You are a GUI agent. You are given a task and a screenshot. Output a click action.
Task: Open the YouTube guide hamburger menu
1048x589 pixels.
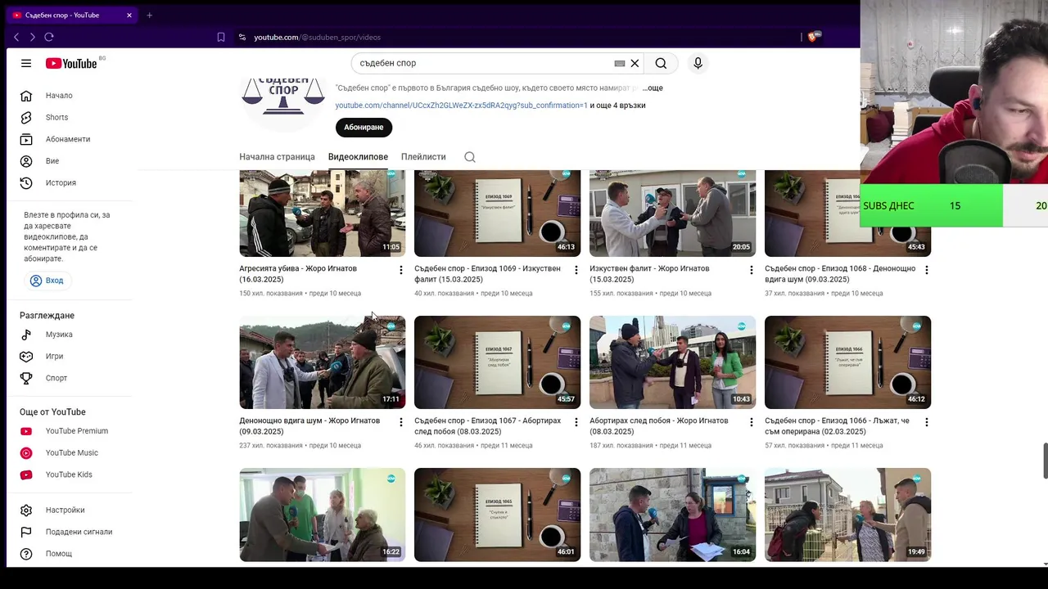click(26, 63)
